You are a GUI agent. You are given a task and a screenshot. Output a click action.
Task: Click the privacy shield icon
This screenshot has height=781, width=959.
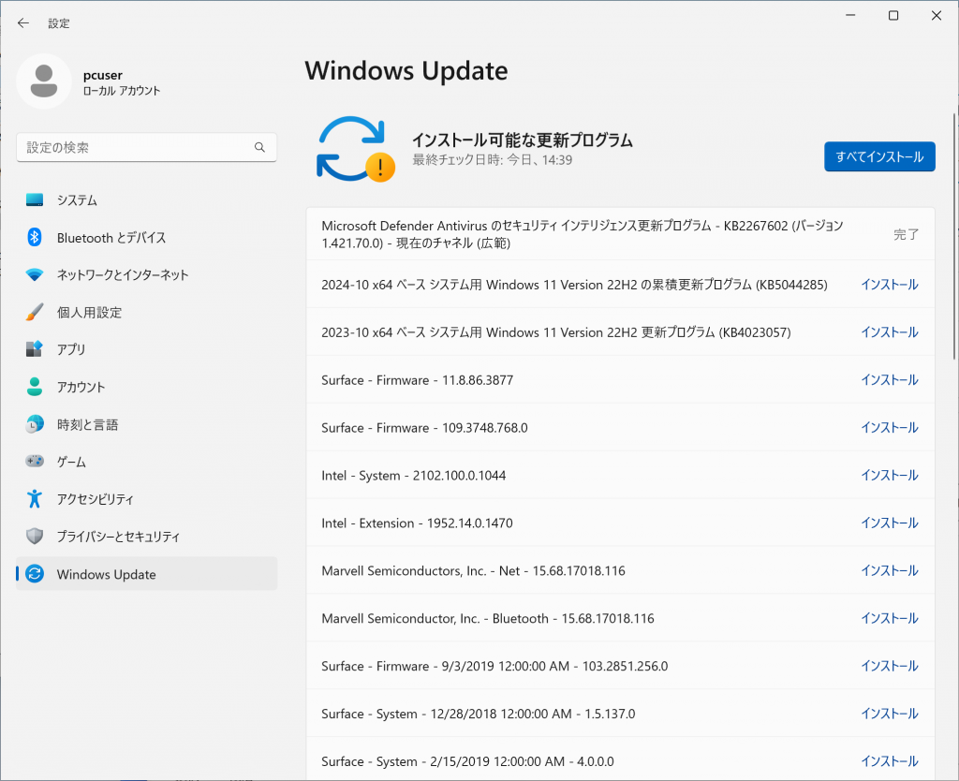coord(35,537)
